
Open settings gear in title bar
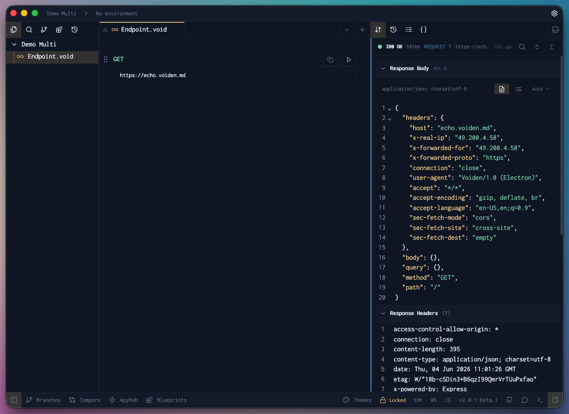pyautogui.click(x=554, y=13)
